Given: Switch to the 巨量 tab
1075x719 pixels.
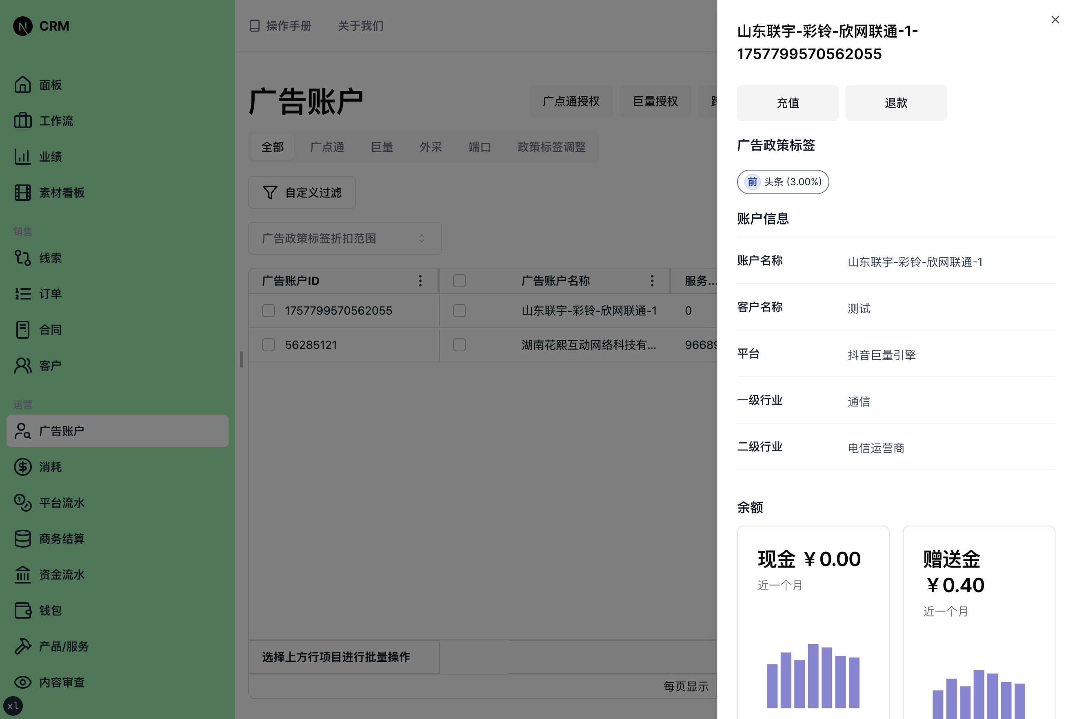Looking at the screenshot, I should pos(381,147).
